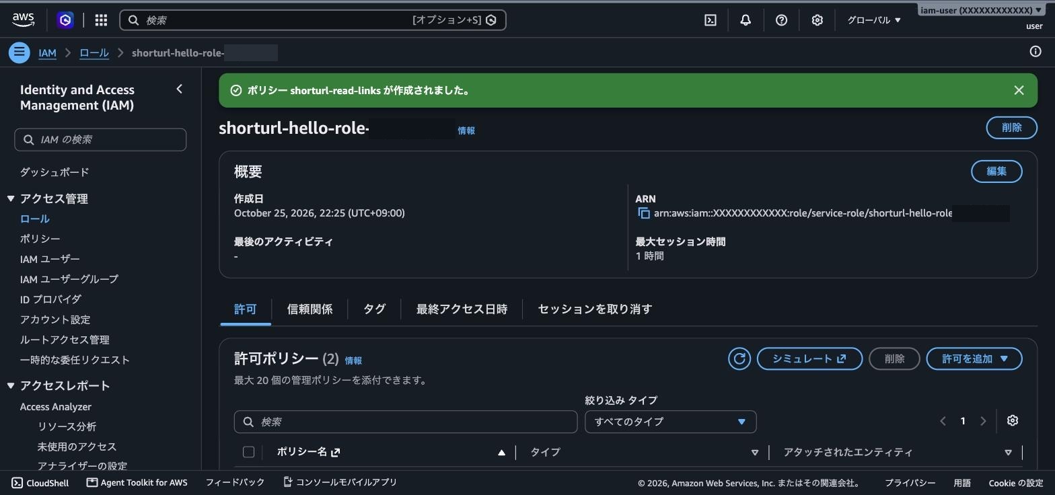This screenshot has width=1055, height=495.
Task: Open the info panel icon at top right
Action: [1035, 52]
